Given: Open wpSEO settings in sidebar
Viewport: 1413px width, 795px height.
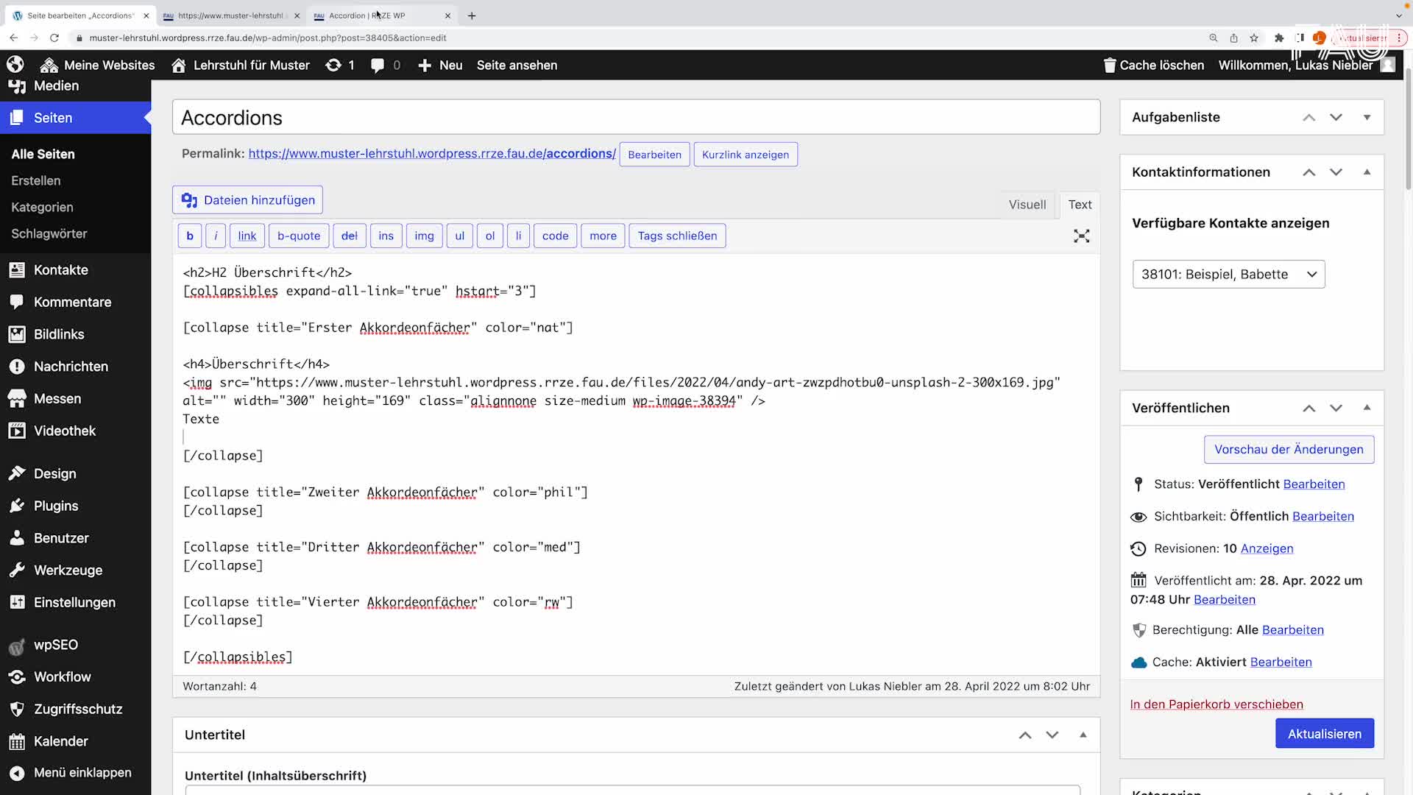Looking at the screenshot, I should click(55, 645).
